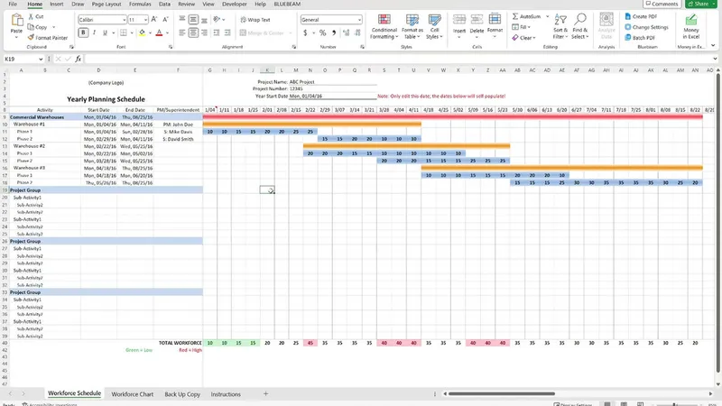The image size is (722, 406).
Task: Open the Insert ribbon tab
Action: [57, 5]
